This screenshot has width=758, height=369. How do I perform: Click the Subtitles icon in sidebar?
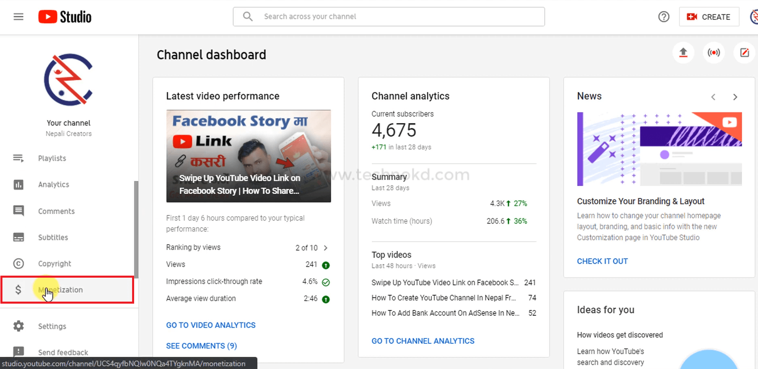point(18,237)
